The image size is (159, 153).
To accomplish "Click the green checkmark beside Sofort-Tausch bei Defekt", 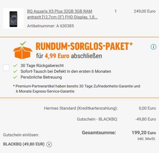I will coord(15,71).
